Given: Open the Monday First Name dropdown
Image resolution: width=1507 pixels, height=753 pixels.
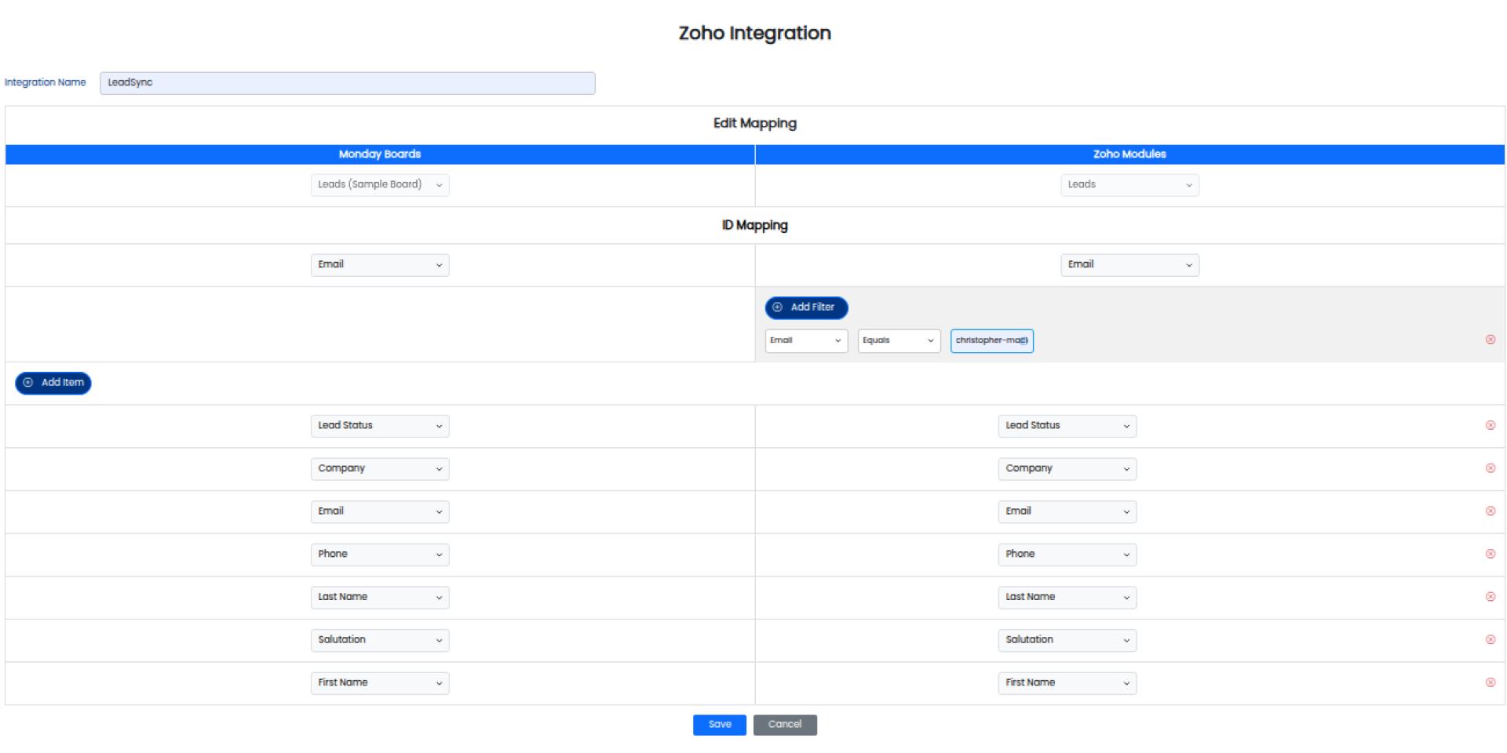Looking at the screenshot, I should (x=380, y=683).
